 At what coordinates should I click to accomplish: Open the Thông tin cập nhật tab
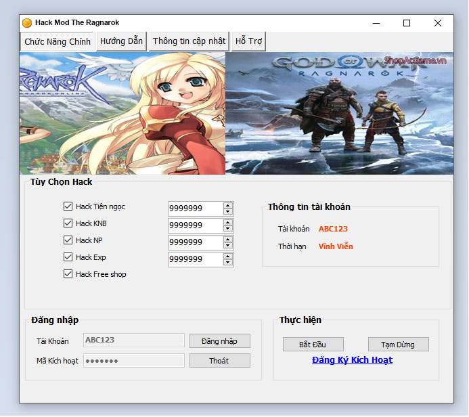pos(189,41)
